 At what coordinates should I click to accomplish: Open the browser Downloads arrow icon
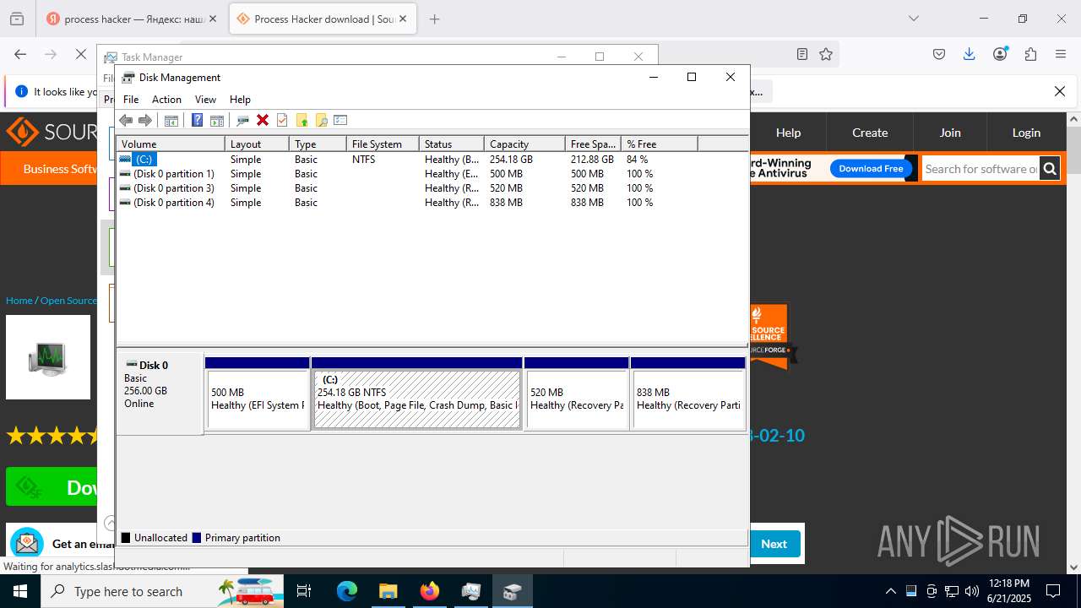pyautogui.click(x=970, y=54)
